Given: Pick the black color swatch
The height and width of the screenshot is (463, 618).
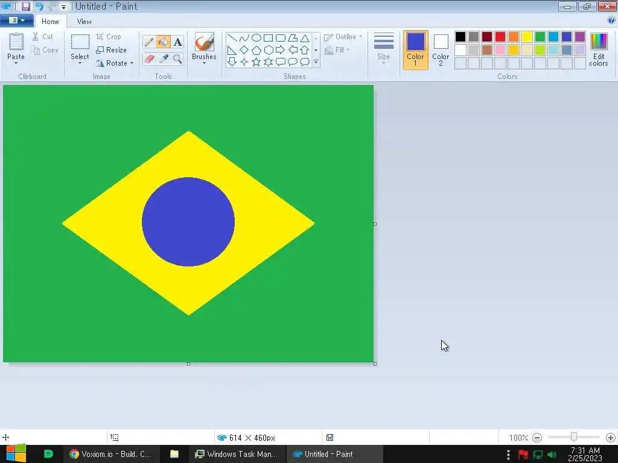Looking at the screenshot, I should (460, 37).
